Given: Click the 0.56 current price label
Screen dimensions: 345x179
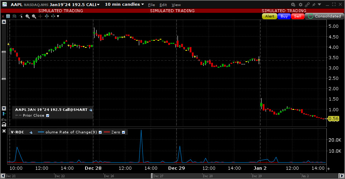Looking at the screenshot, I should click(x=333, y=119).
